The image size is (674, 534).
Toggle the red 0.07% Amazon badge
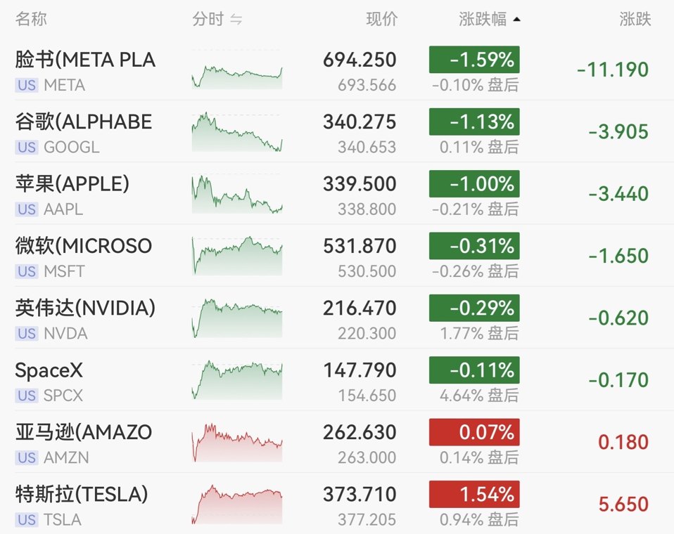tap(474, 432)
